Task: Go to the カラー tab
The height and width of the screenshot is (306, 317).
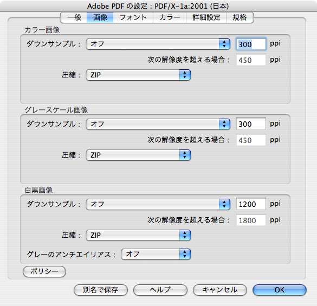Action: coord(170,17)
